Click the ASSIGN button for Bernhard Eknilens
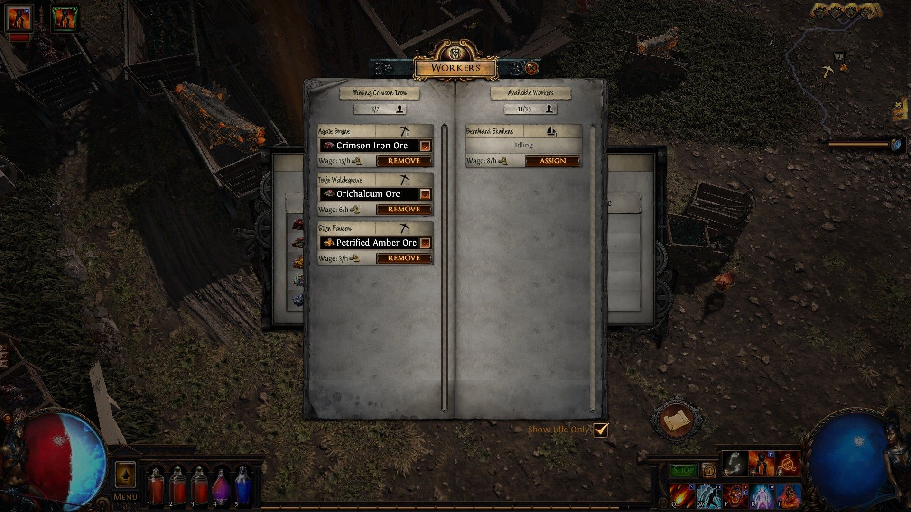Screen dimensions: 911x512 (552, 161)
